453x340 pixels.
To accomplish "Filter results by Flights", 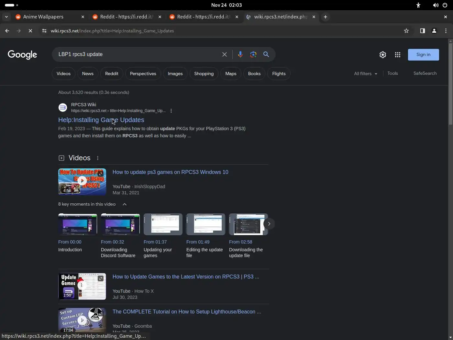I will 279,74.
